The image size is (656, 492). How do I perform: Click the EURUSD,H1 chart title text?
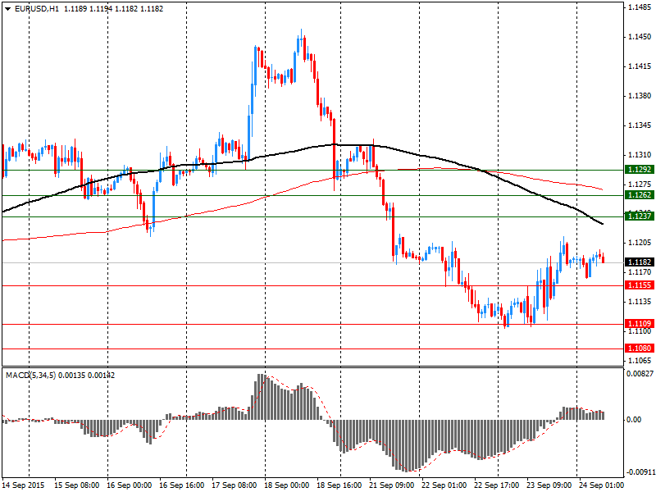(x=37, y=9)
